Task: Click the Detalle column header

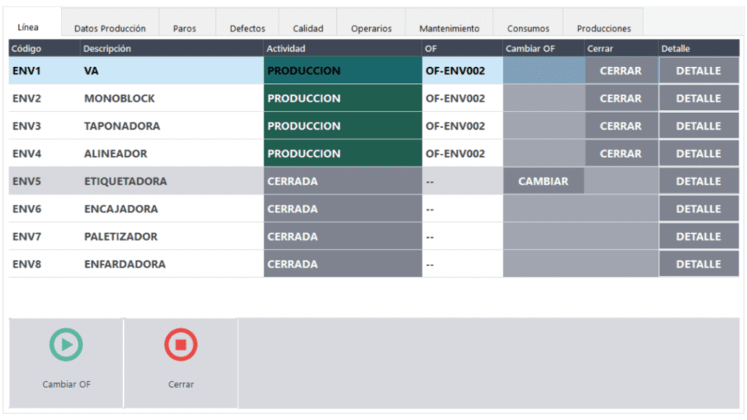Action: click(x=698, y=48)
